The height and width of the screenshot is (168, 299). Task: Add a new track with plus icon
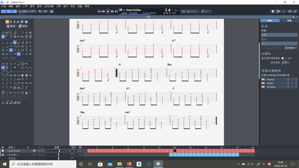click(x=2, y=147)
